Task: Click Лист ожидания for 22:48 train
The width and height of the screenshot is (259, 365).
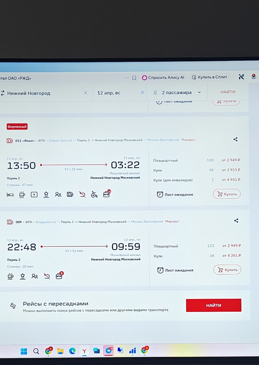Action: tap(175, 270)
